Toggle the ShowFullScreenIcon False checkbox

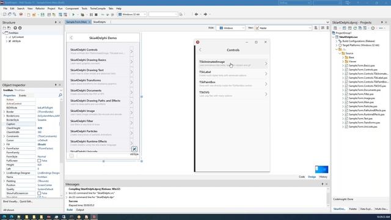pos(39,193)
